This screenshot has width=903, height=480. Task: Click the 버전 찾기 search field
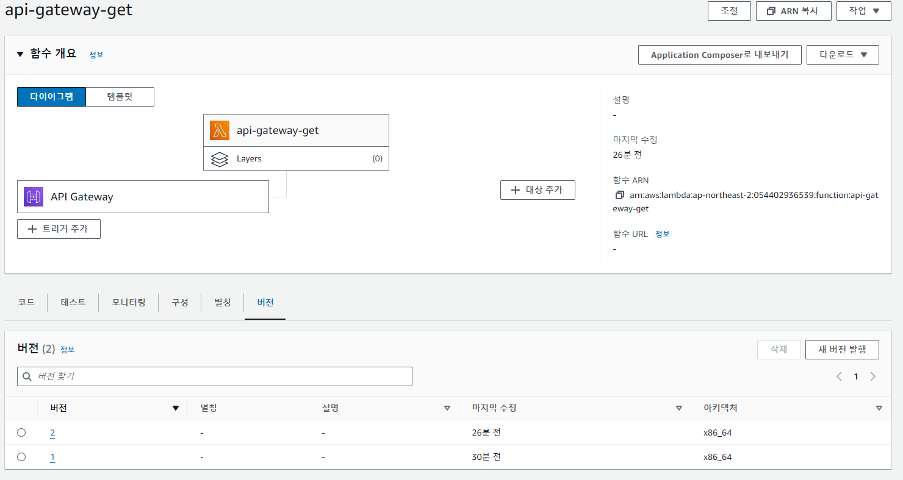(215, 376)
